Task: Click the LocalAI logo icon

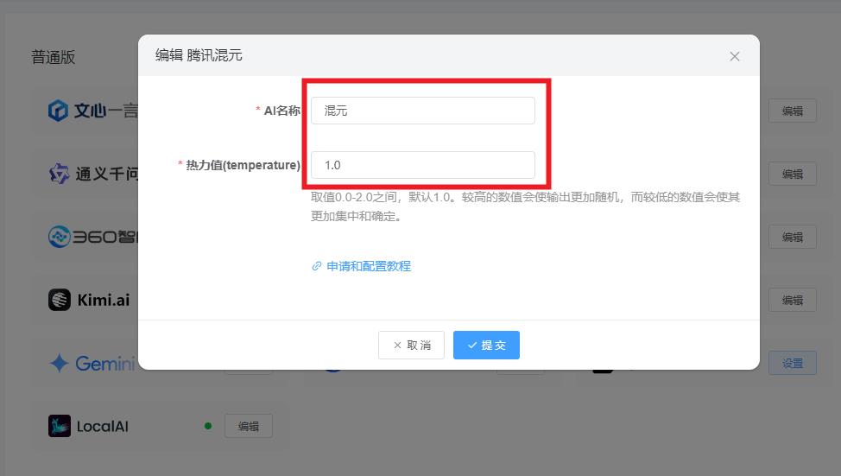Action: point(59,426)
